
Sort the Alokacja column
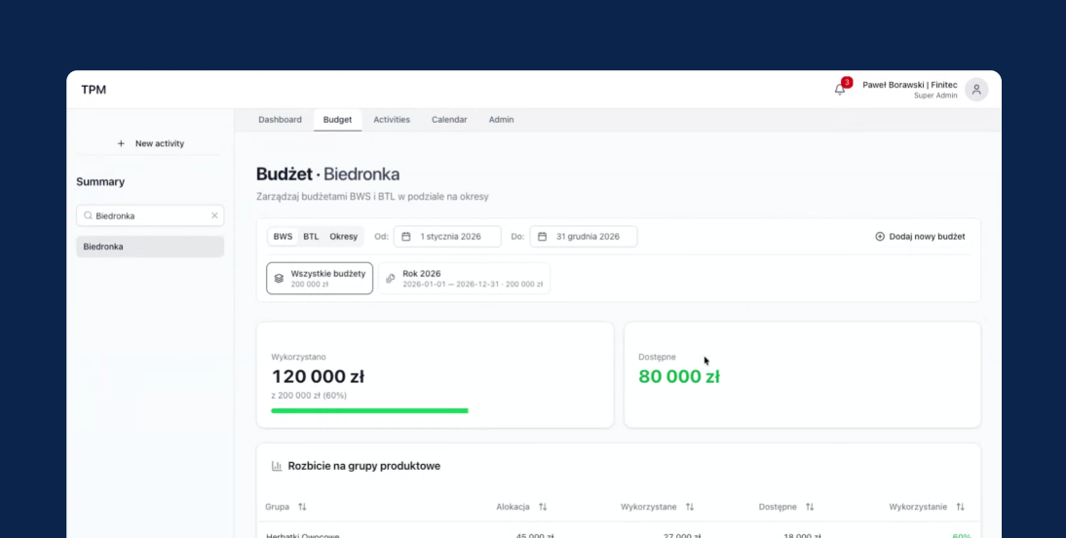[x=543, y=507]
